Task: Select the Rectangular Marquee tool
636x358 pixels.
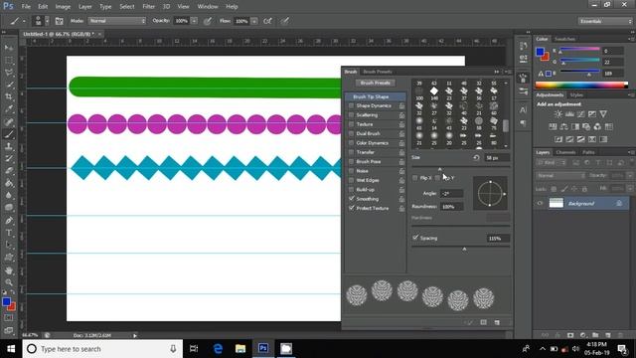Action: tap(9, 61)
